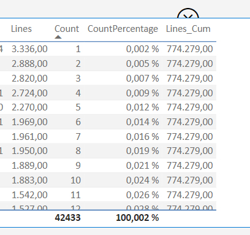
Task: Click the Count value 5
Action: point(78,107)
